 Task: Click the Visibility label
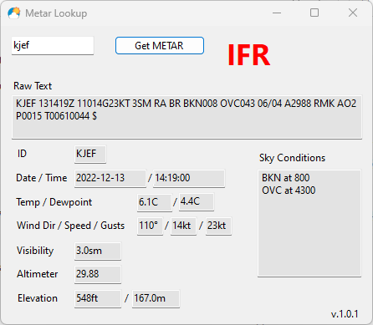point(35,251)
